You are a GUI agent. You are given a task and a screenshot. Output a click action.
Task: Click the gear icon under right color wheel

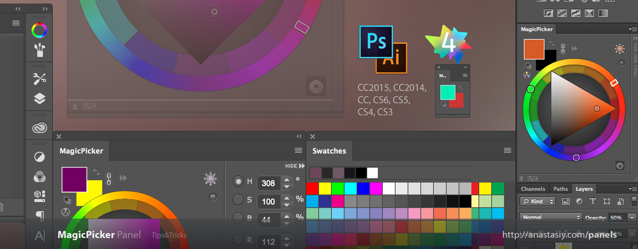coord(620,166)
